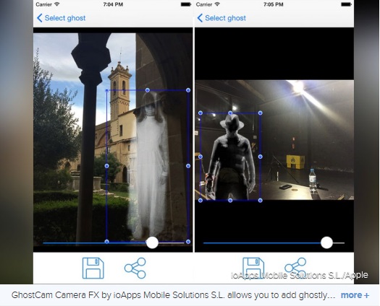This screenshot has width=380, height=306.
Task: Select the hat-wearing ghost figure overlay
Action: click(x=232, y=157)
